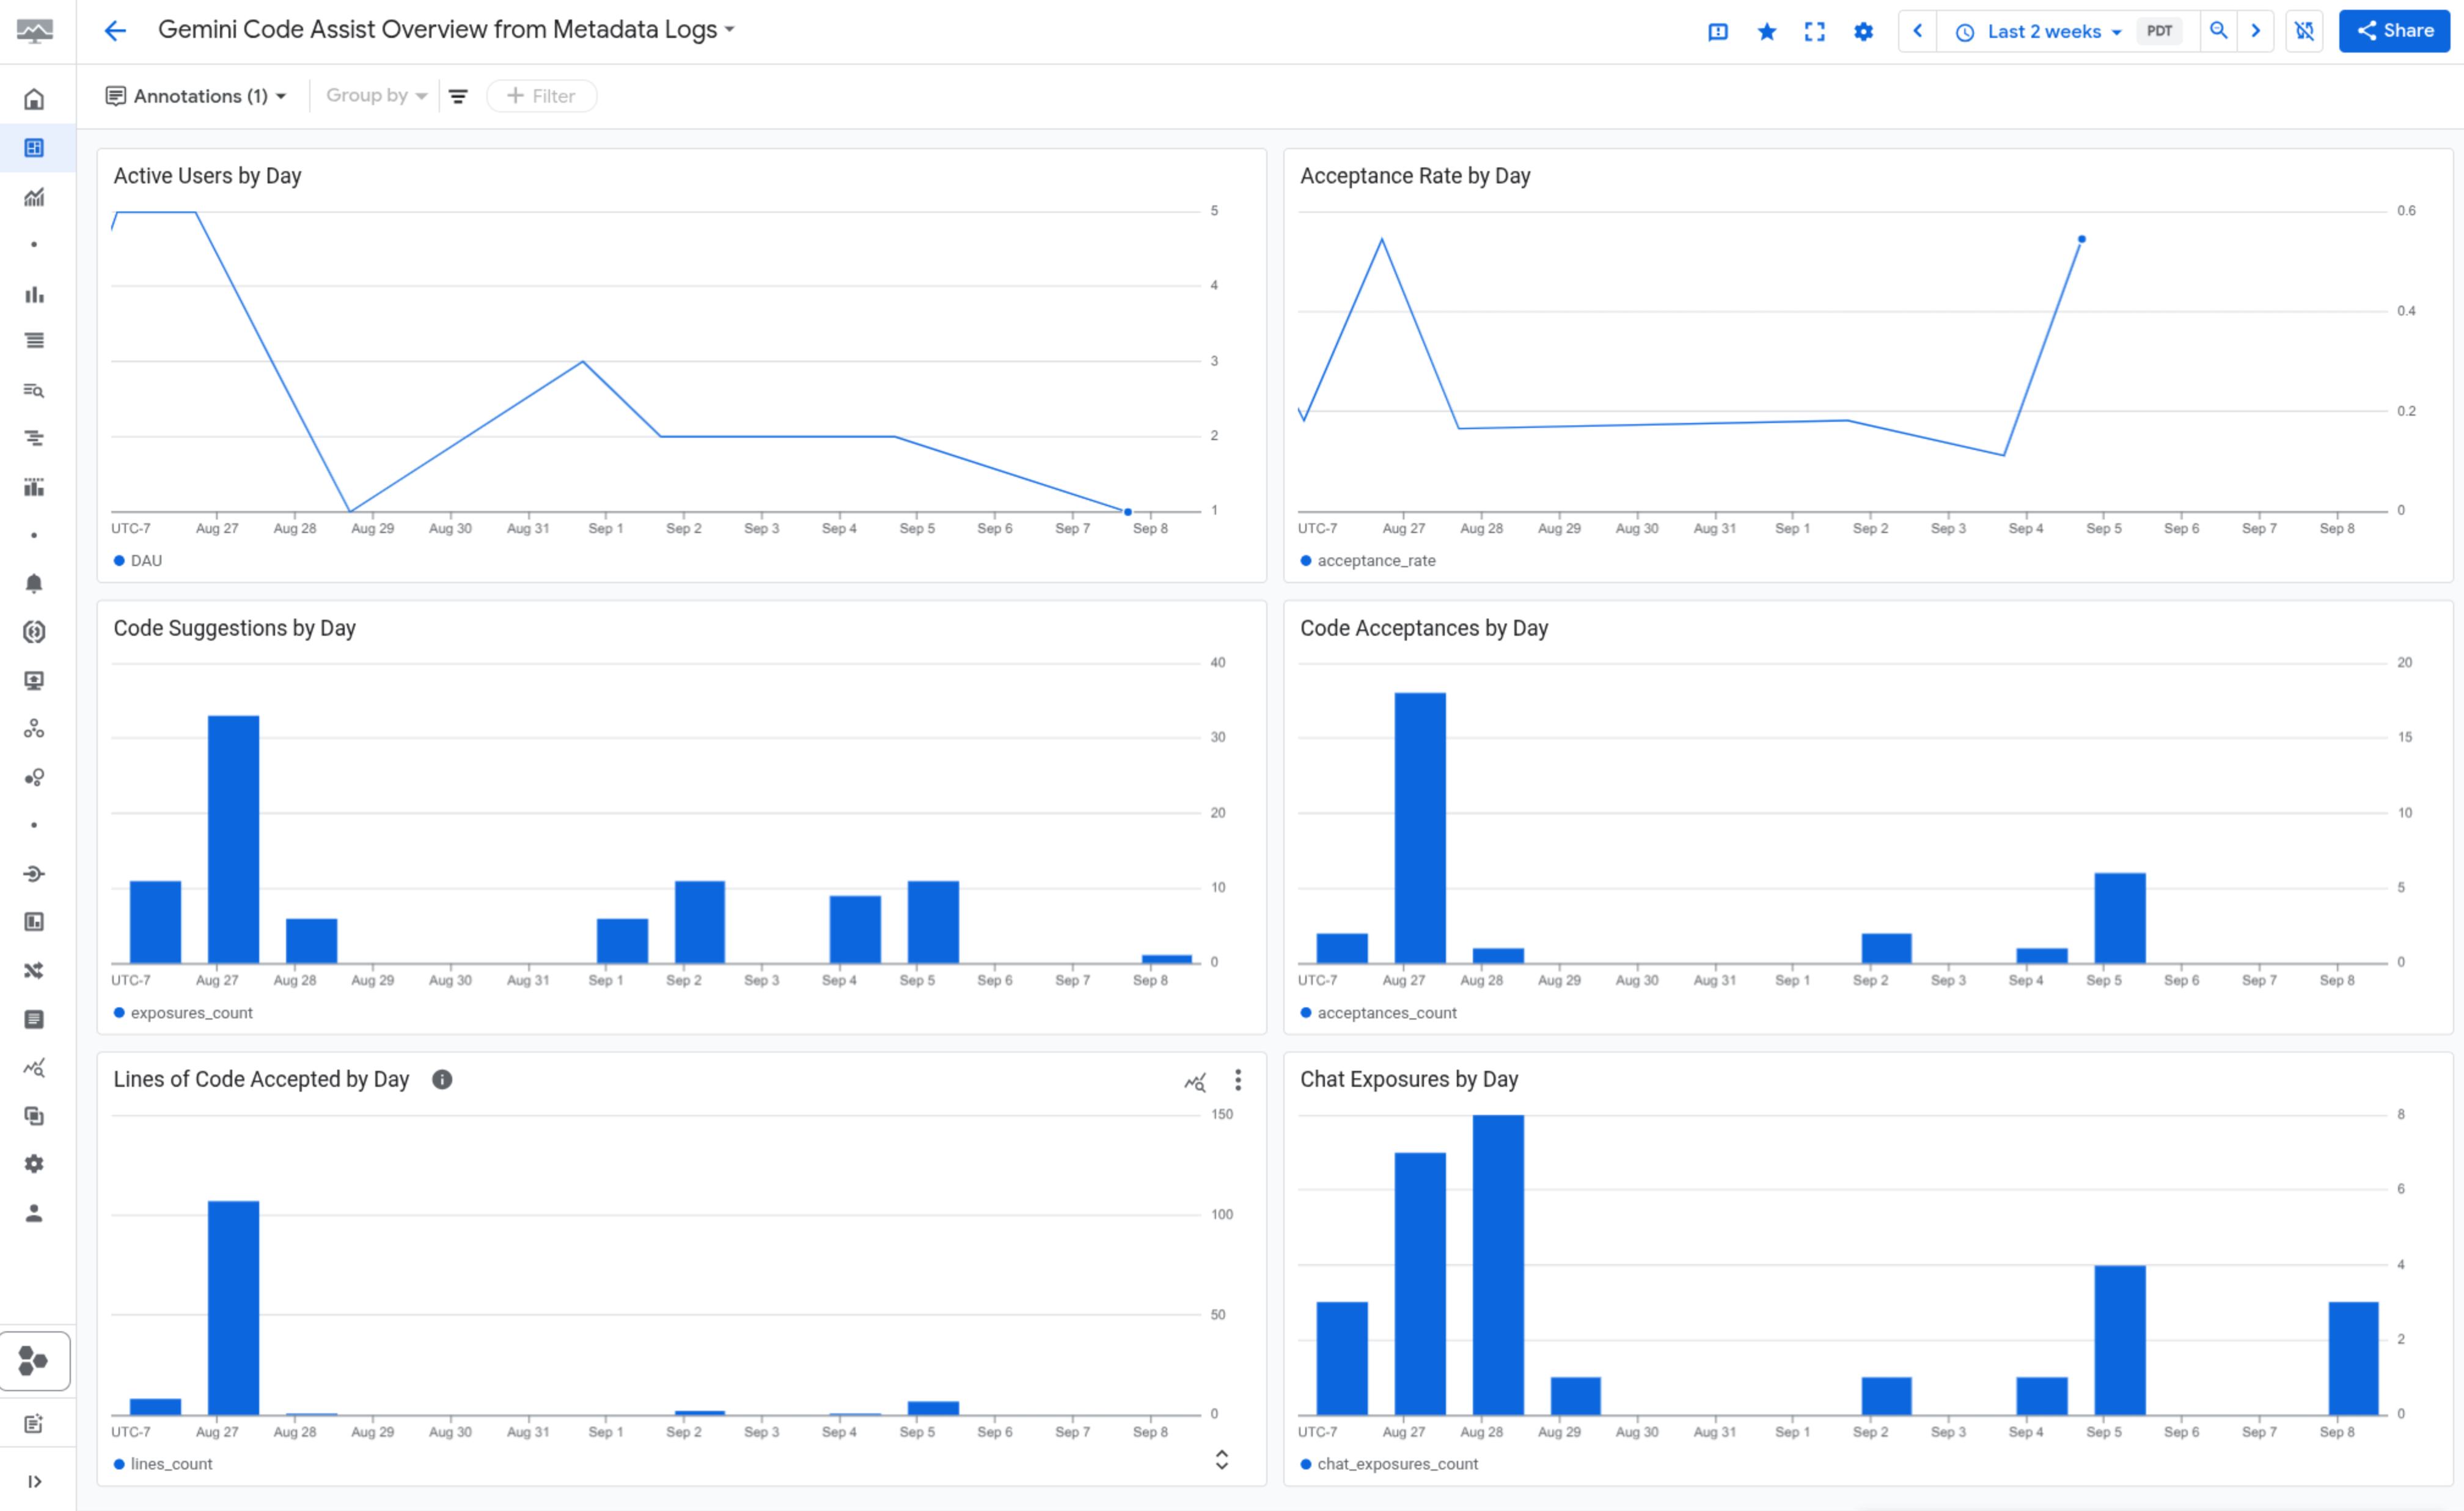
Task: Open more options menu on Lines of Code chart
Action: (x=1238, y=1080)
